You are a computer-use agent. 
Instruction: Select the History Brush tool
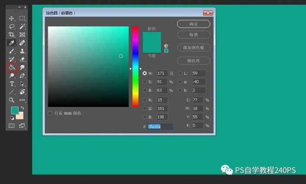pyautogui.click(x=12, y=59)
